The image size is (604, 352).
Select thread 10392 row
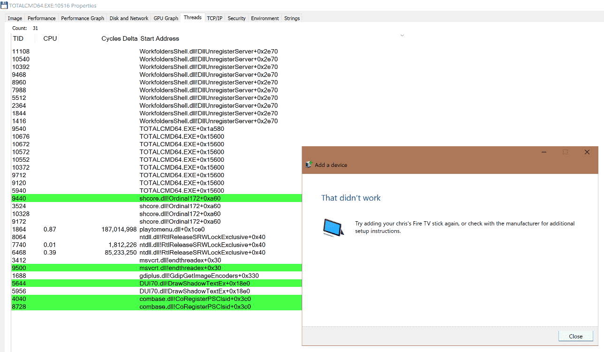156,67
